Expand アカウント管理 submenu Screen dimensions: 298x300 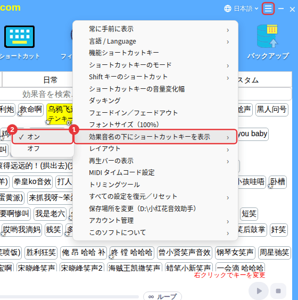pos(155,220)
